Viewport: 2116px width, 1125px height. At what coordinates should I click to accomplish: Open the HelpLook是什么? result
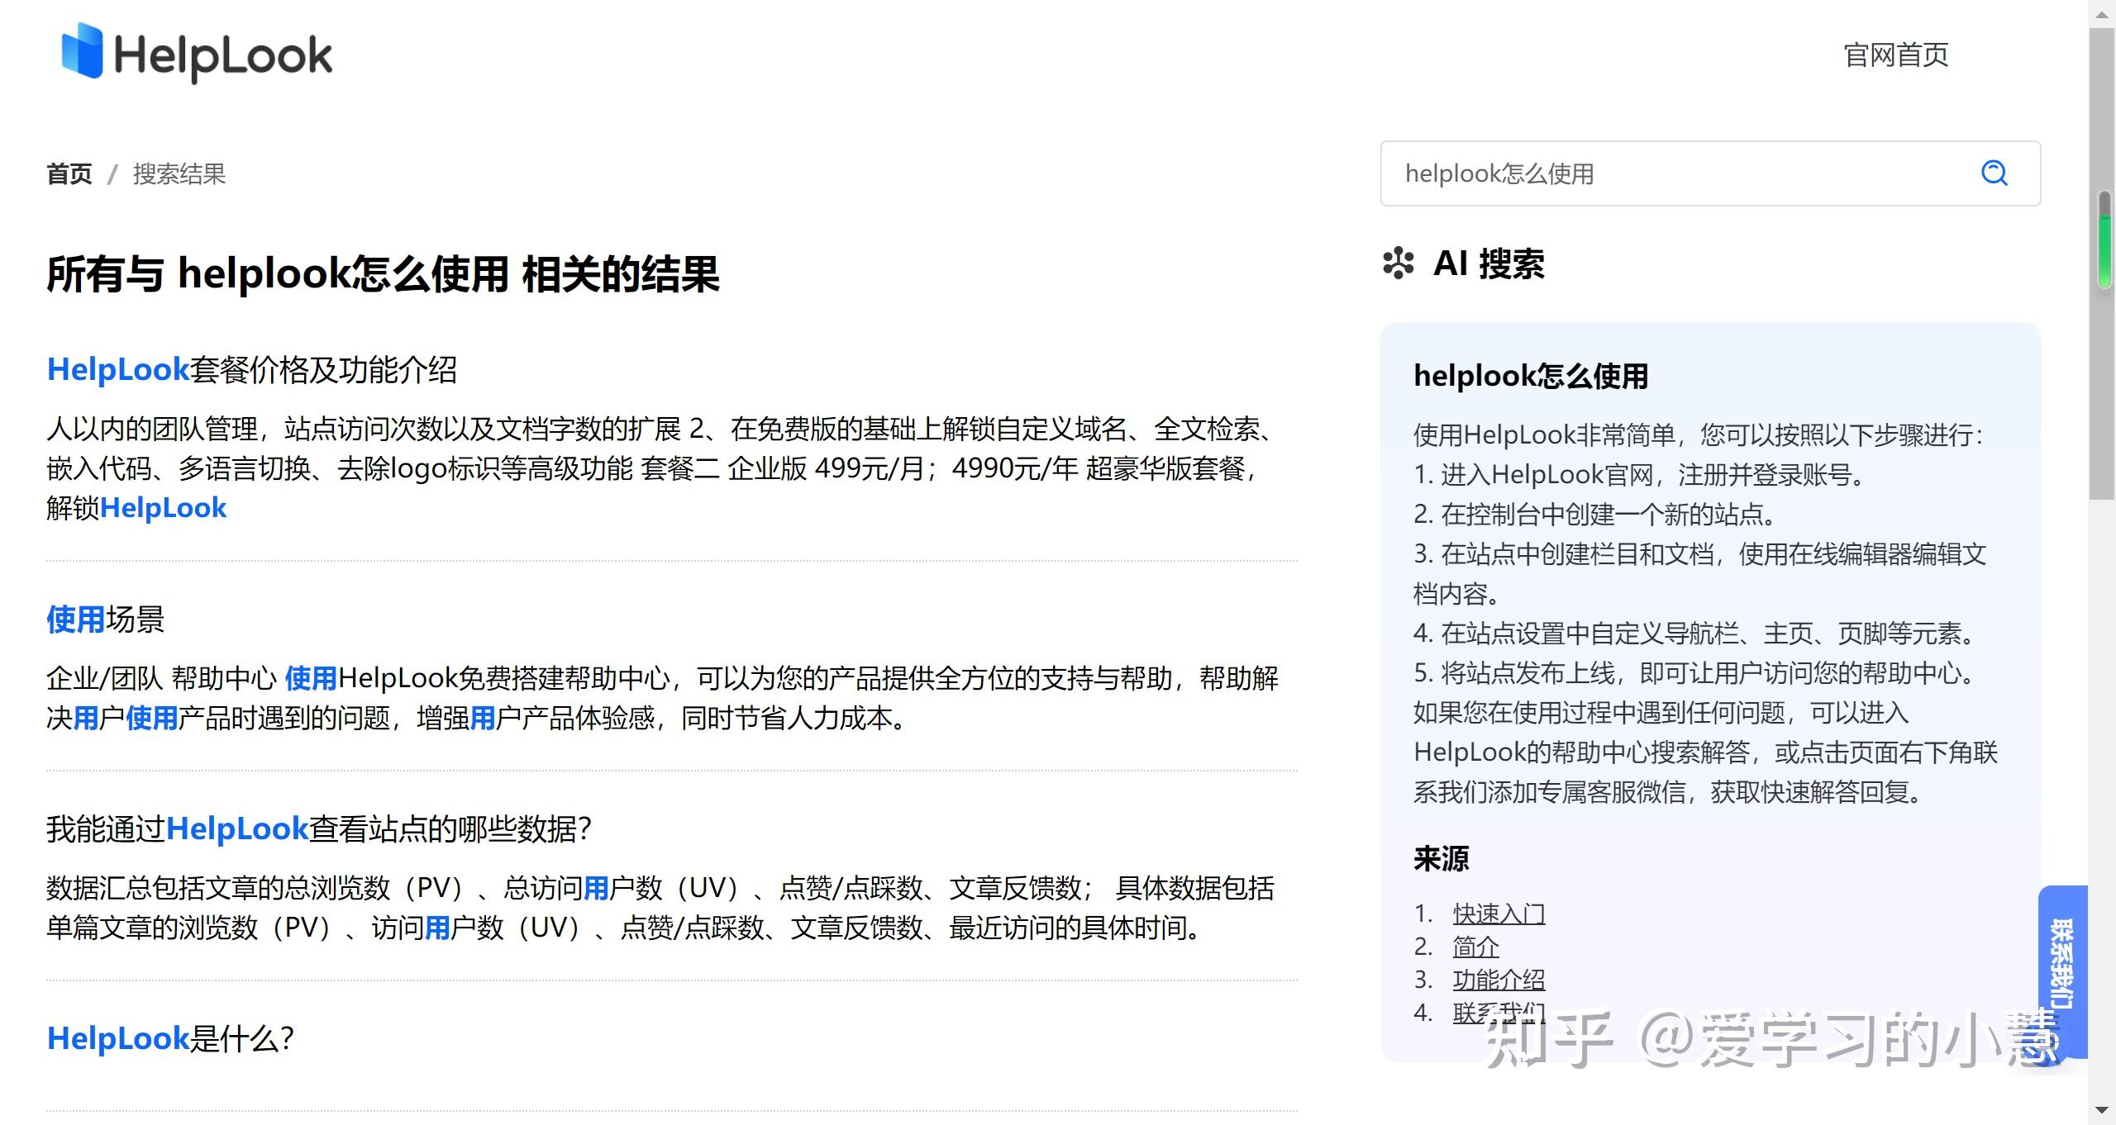click(x=170, y=1038)
